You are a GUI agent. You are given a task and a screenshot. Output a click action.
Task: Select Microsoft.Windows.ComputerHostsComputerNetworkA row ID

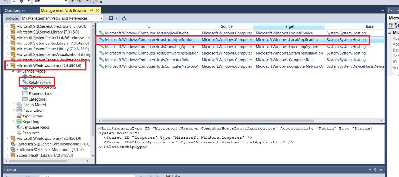coord(151,66)
